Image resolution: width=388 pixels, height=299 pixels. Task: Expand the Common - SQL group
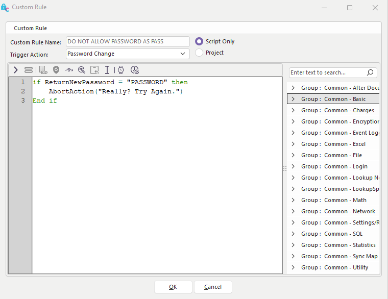(293, 234)
